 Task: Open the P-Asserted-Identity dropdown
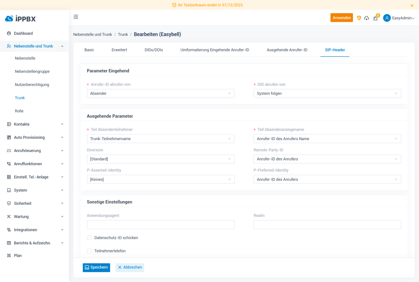[x=160, y=179]
